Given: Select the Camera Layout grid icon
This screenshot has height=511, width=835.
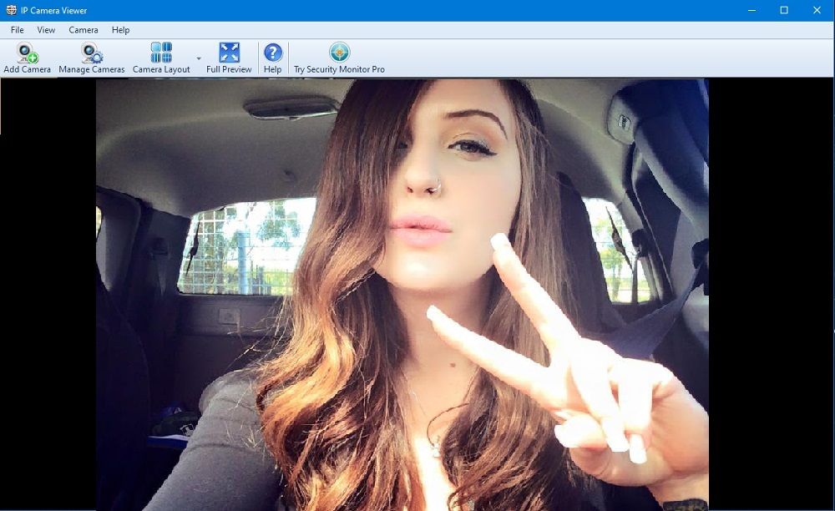Looking at the screenshot, I should click(161, 53).
